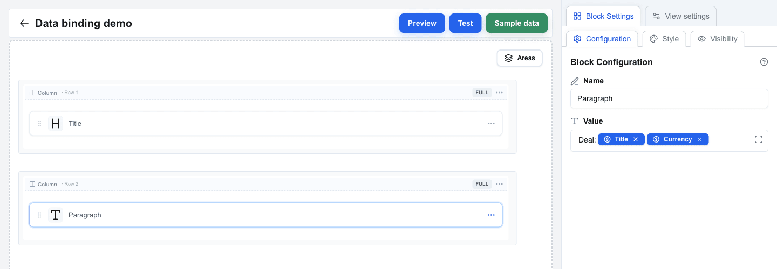Open Row 1 column options menu
The width and height of the screenshot is (777, 269).
coord(499,93)
